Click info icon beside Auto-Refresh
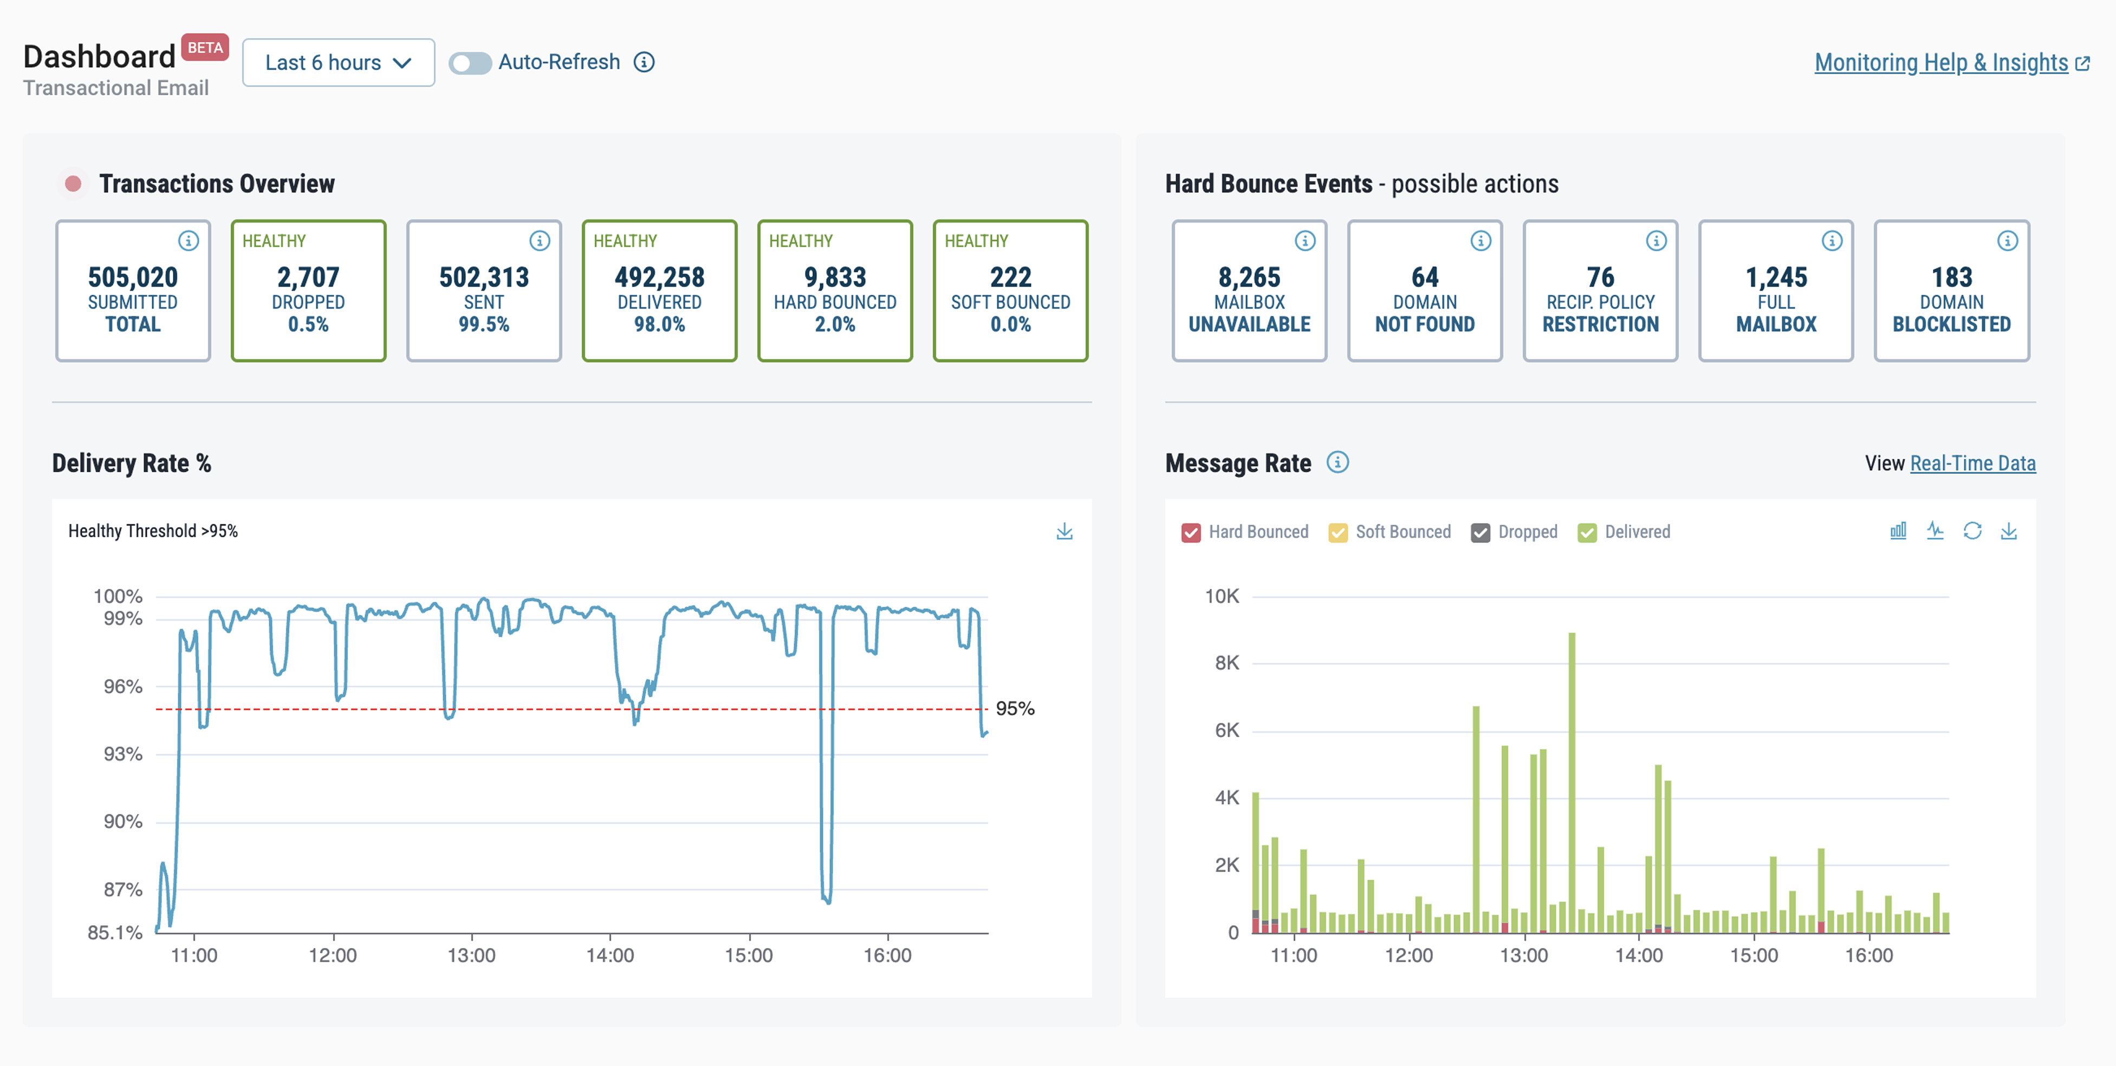2116x1066 pixels. (644, 62)
